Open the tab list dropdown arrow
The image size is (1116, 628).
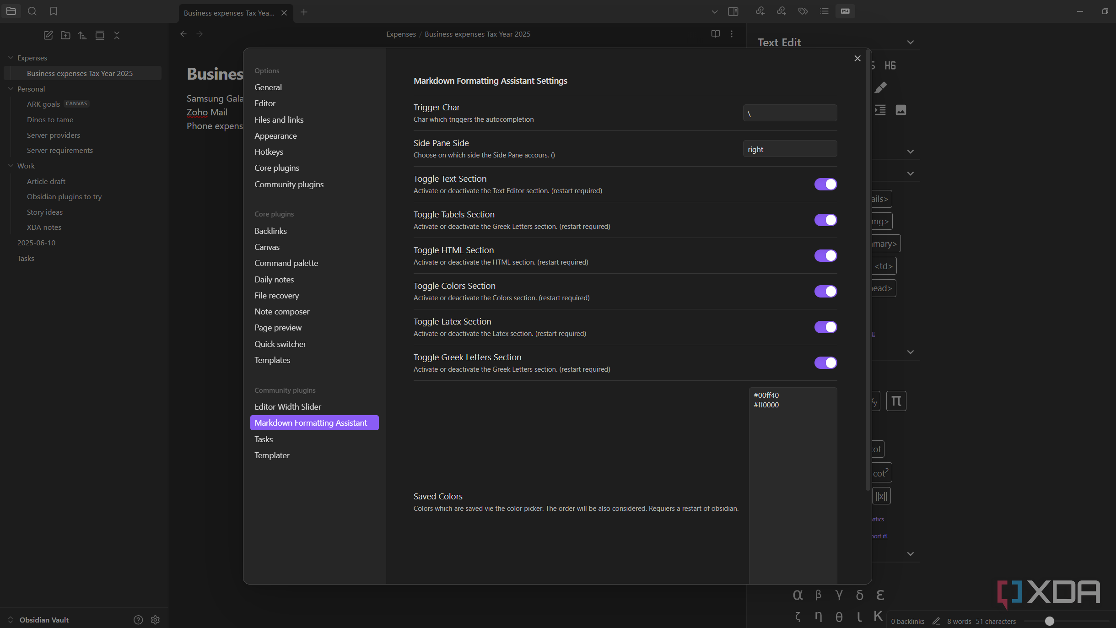(x=715, y=12)
